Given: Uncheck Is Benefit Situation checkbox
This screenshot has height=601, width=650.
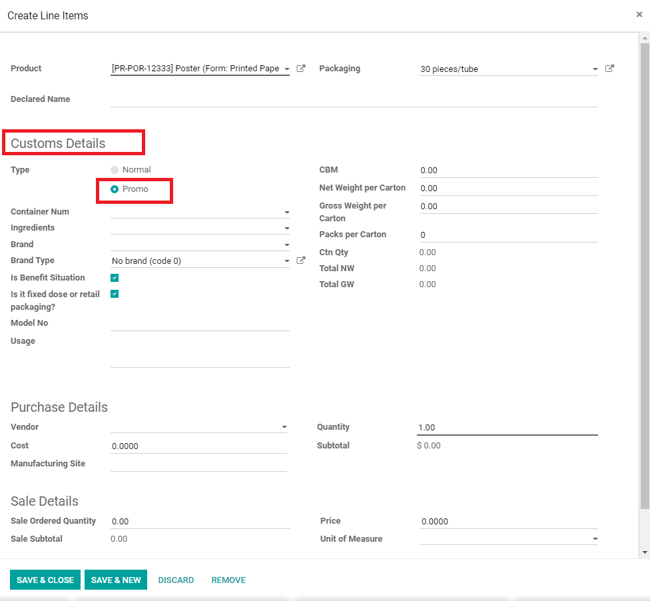Looking at the screenshot, I should click(115, 278).
